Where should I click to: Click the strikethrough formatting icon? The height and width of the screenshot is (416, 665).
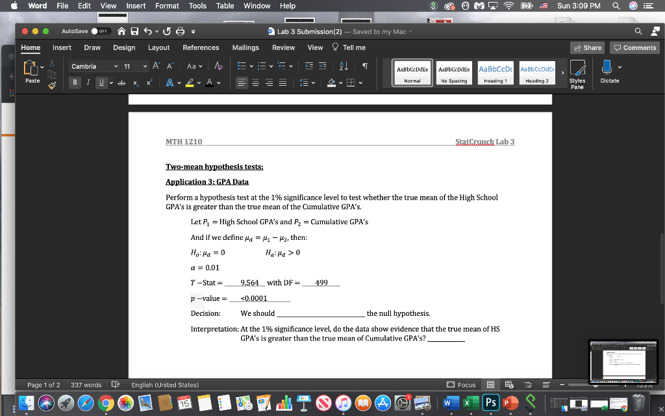point(121,83)
